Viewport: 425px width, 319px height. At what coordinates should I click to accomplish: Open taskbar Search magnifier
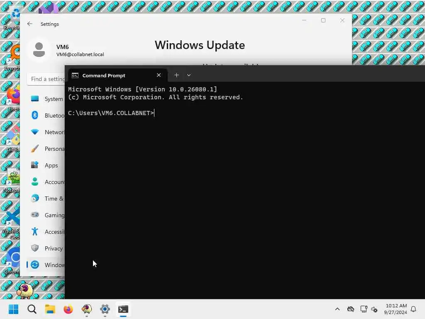tap(32, 309)
